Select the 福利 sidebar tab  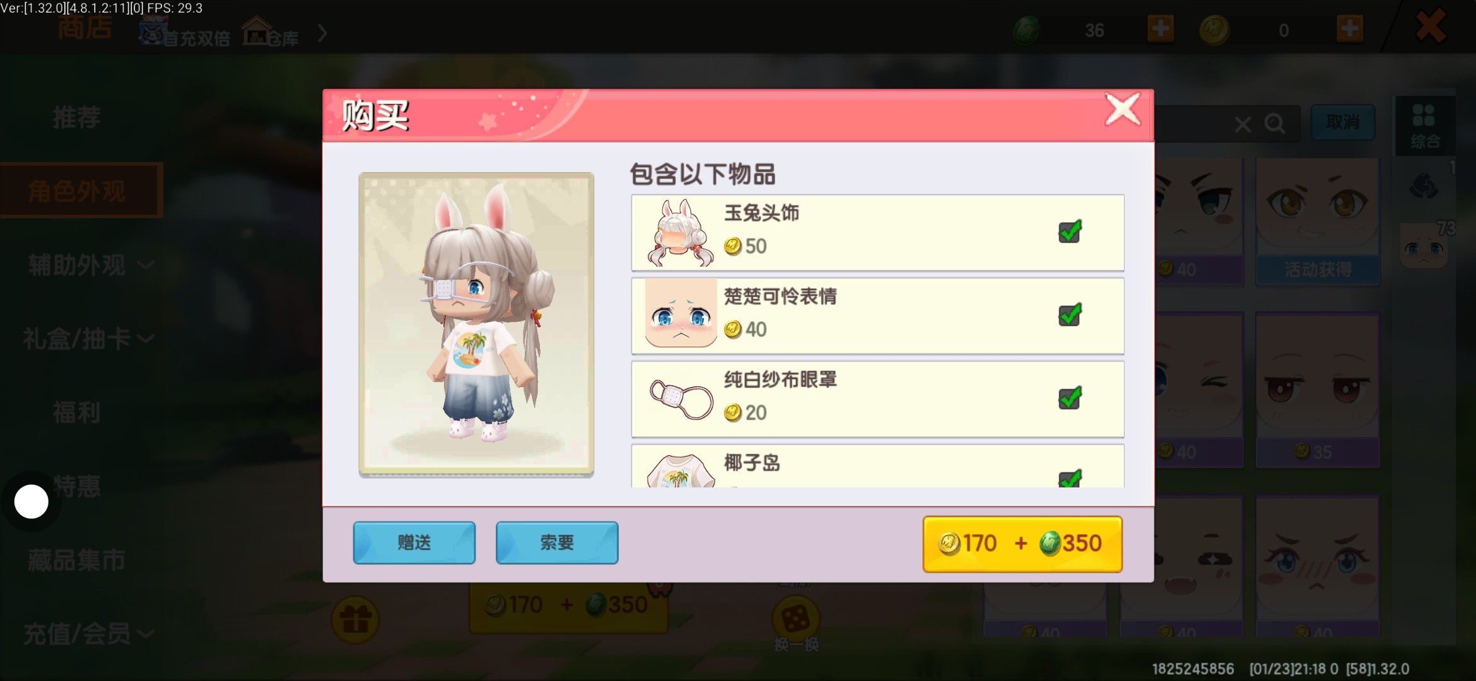pyautogui.click(x=77, y=413)
